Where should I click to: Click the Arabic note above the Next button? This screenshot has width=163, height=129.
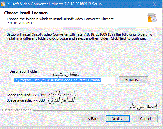click(143, 107)
